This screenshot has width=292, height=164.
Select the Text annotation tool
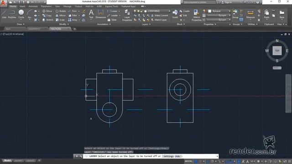point(91,14)
